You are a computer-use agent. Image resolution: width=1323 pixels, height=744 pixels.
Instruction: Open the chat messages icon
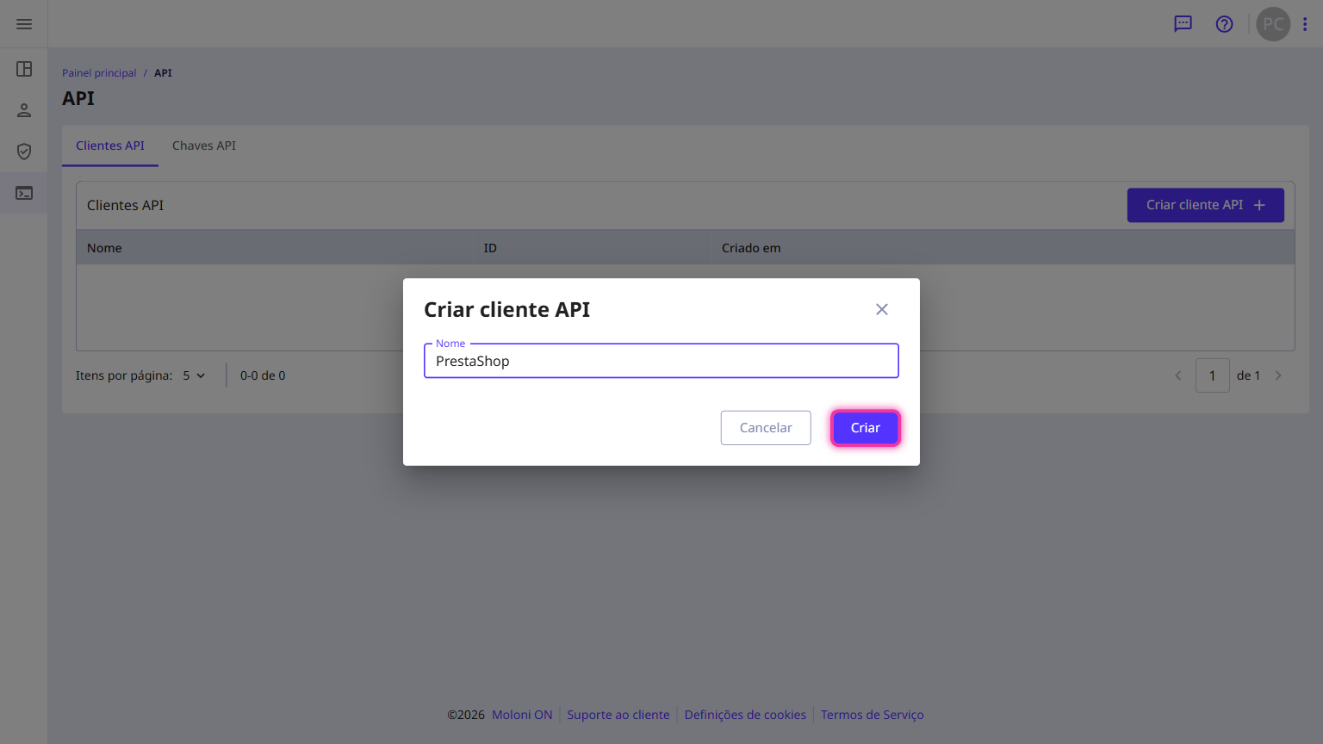coord(1183,24)
